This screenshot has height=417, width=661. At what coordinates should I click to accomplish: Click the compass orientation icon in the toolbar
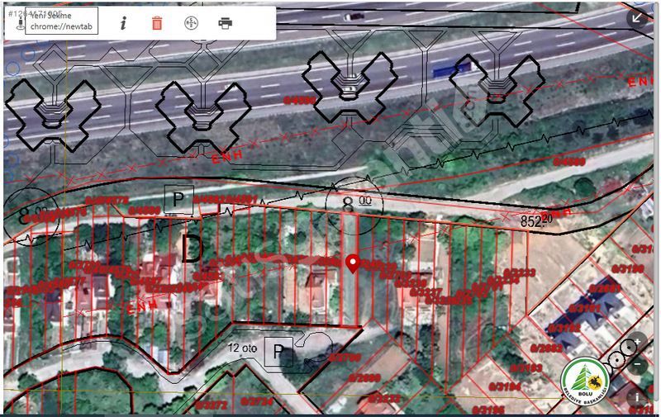pyautogui.click(x=191, y=23)
